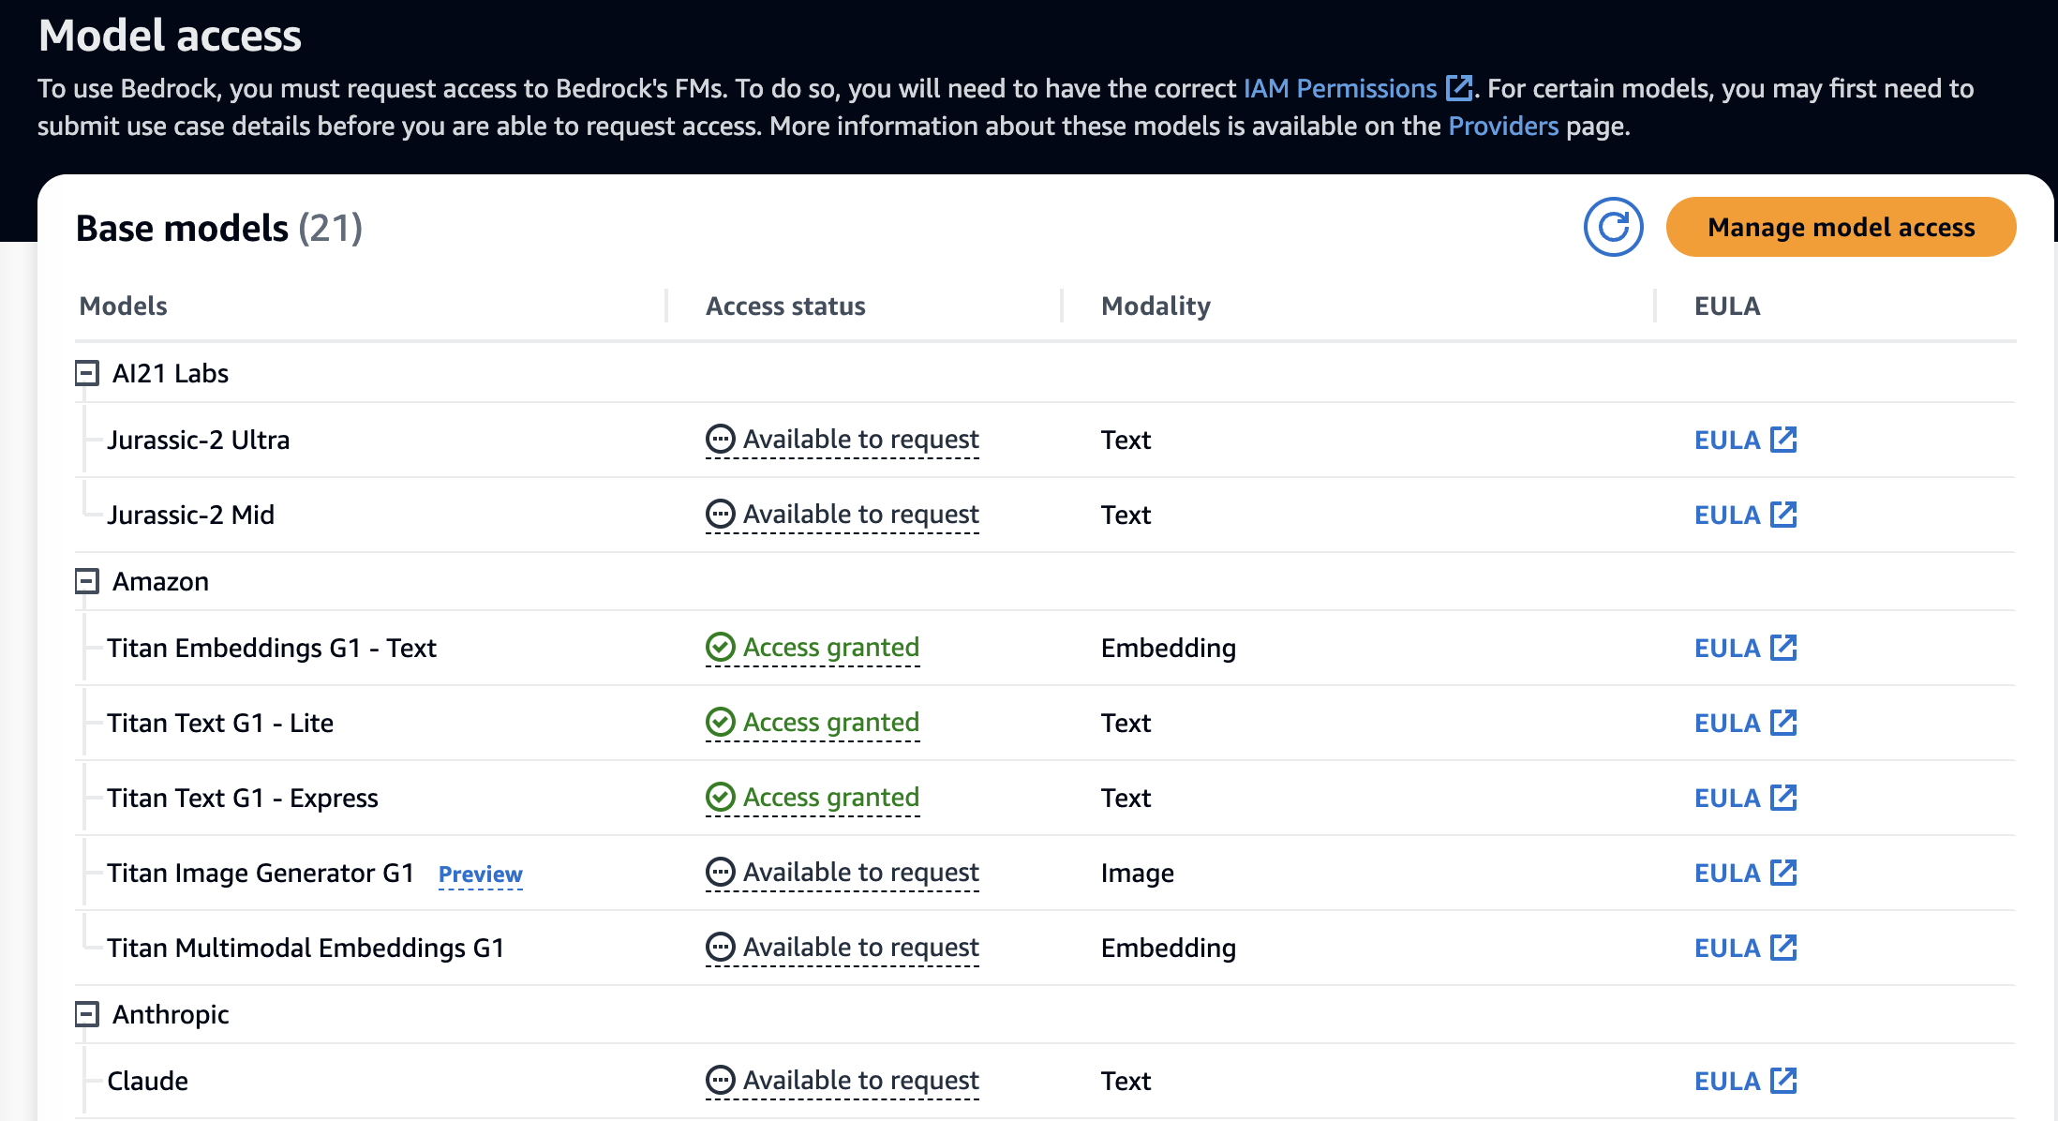Click Titan Text G1 - Express Access granted status
Image resolution: width=2058 pixels, height=1121 pixels.
click(813, 798)
